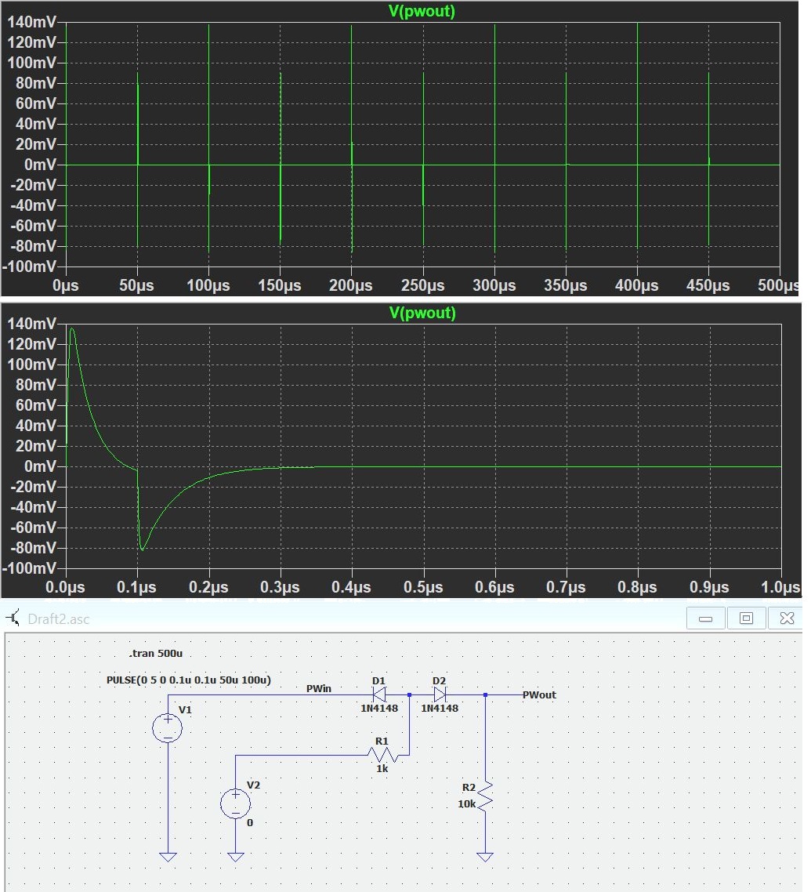
Task: Click the V2 reference designator label
Action: click(x=254, y=785)
